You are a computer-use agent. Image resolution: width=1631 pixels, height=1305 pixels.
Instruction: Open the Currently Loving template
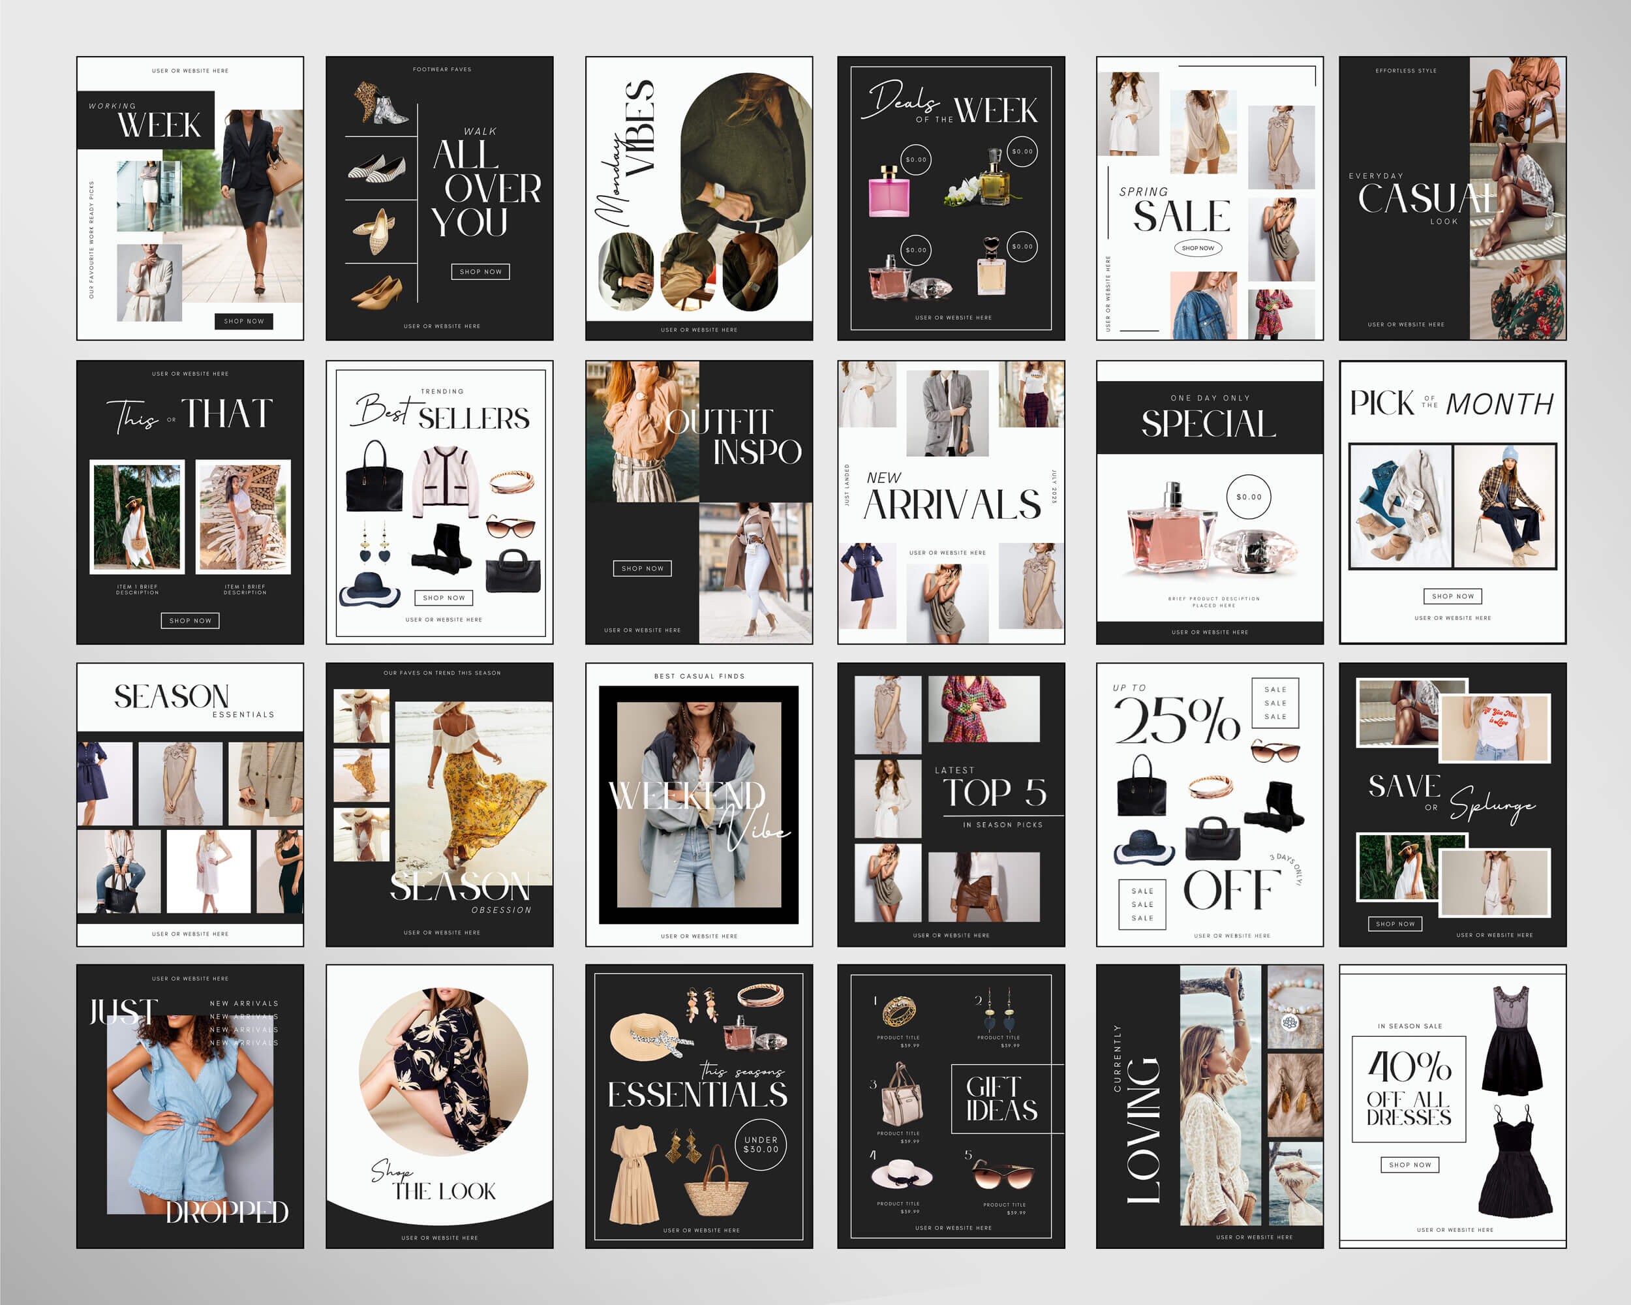click(x=1210, y=1106)
